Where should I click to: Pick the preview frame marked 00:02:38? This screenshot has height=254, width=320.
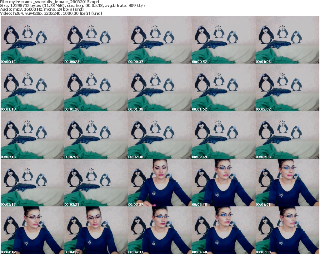tap(160, 135)
